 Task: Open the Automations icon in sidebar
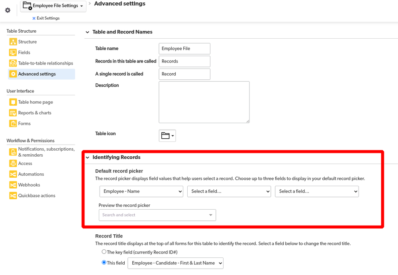point(13,174)
